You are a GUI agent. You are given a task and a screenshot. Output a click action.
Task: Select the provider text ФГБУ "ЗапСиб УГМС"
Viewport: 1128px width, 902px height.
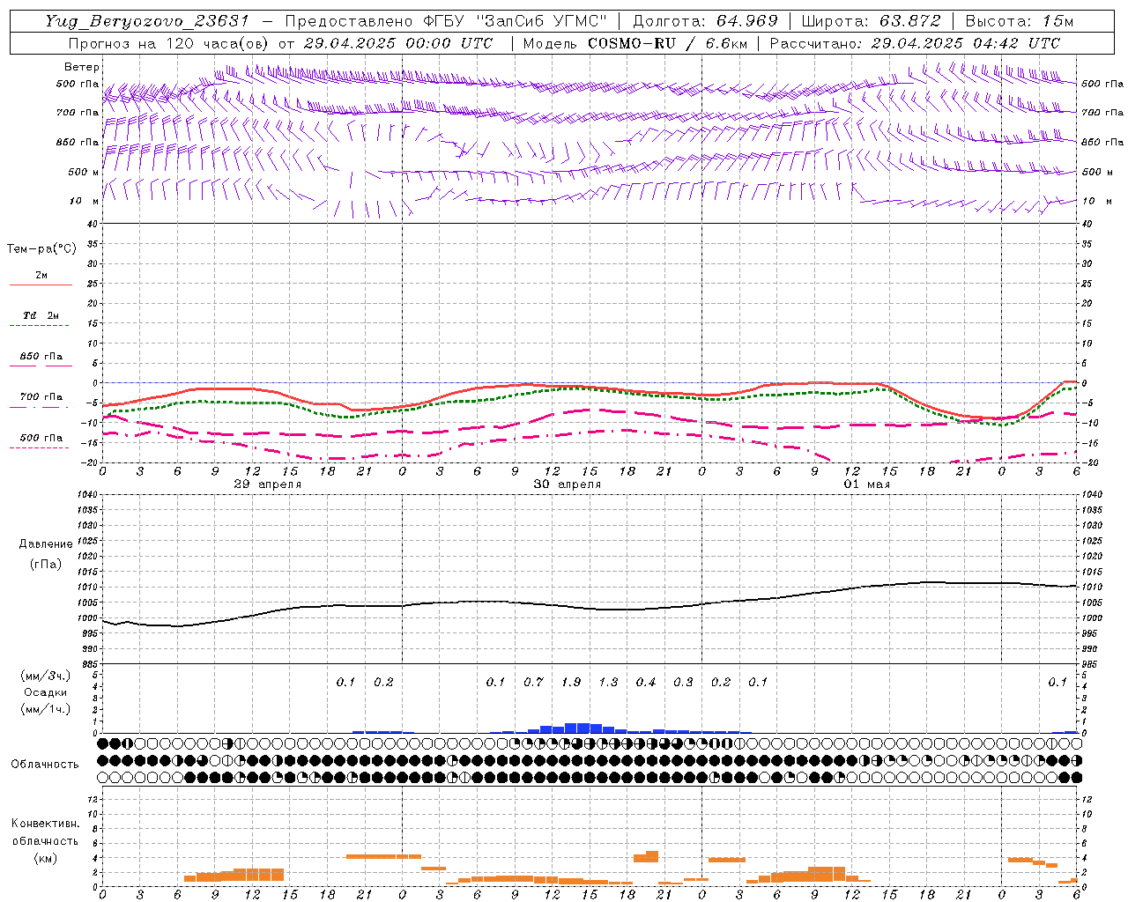coord(515,21)
